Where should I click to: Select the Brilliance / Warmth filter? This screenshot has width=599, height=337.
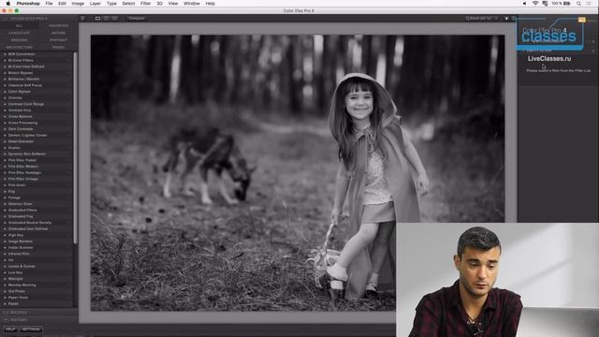pos(23,79)
